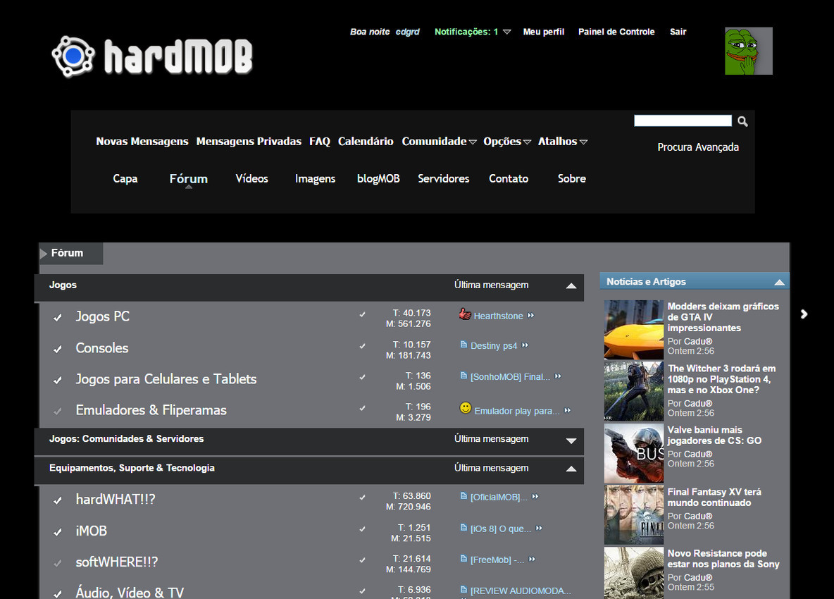Viewport: 834px width, 599px height.
Task: Go to last post arrow after Destiny ps4
Action: [525, 345]
